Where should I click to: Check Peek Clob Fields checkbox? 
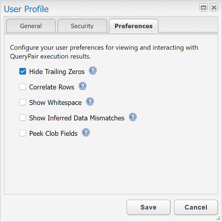click(x=23, y=133)
